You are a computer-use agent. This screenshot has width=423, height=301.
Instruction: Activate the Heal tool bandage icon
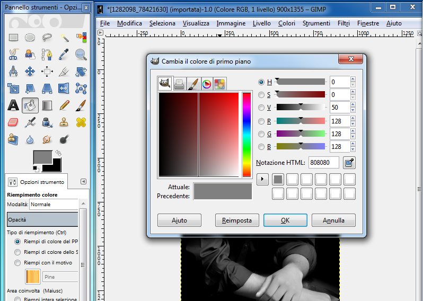click(81, 122)
